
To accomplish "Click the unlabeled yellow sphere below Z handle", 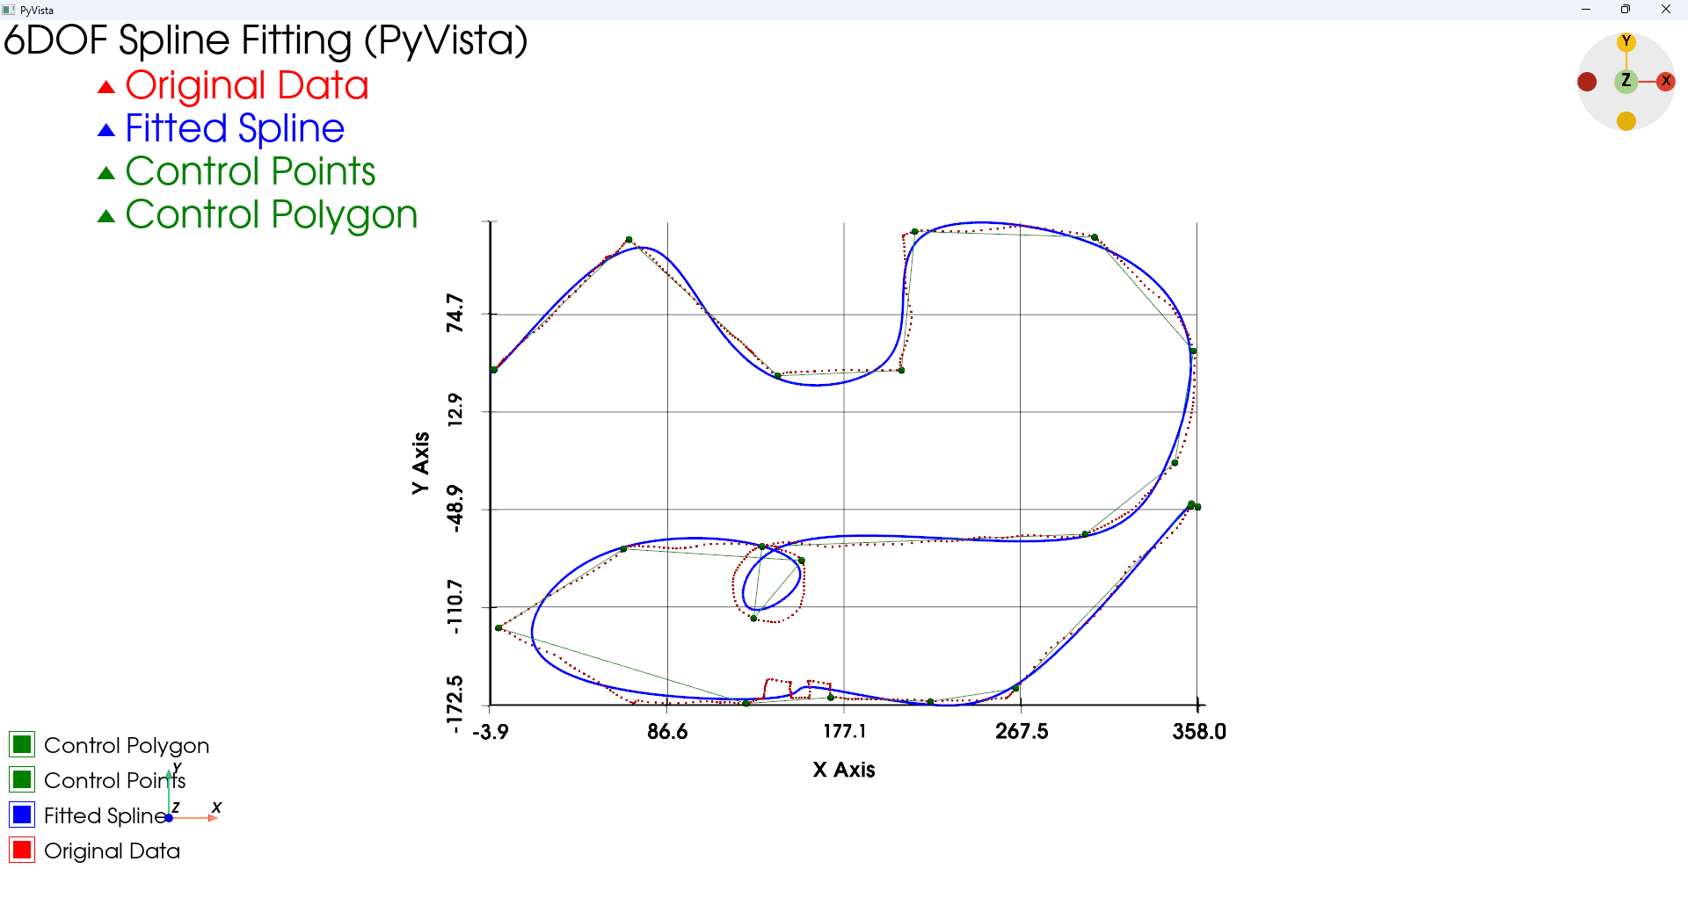I will click(1626, 121).
